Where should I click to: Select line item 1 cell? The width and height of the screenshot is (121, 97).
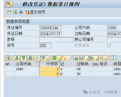tap(49, 69)
